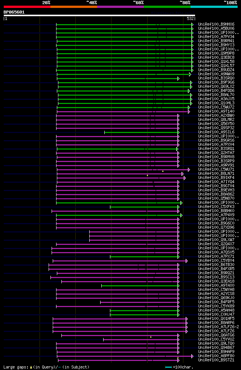Select the UniRef100_A7QS05 label
Image resolution: width=241 pixels, height=370 pixels.
(x=216, y=252)
